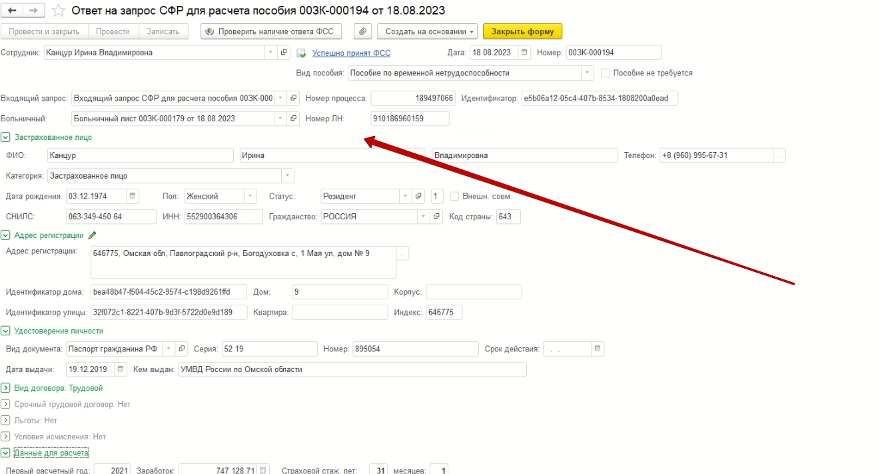This screenshot has height=474, width=882.
Task: Open the employee card via Сотрудник open icon
Action: click(x=284, y=53)
